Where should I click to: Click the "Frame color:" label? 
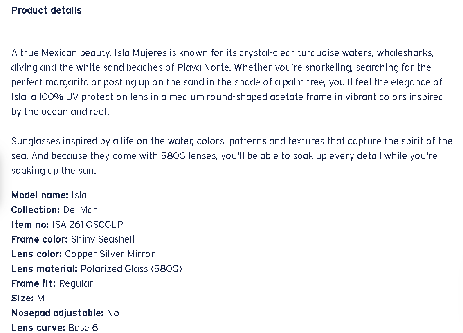39,239
